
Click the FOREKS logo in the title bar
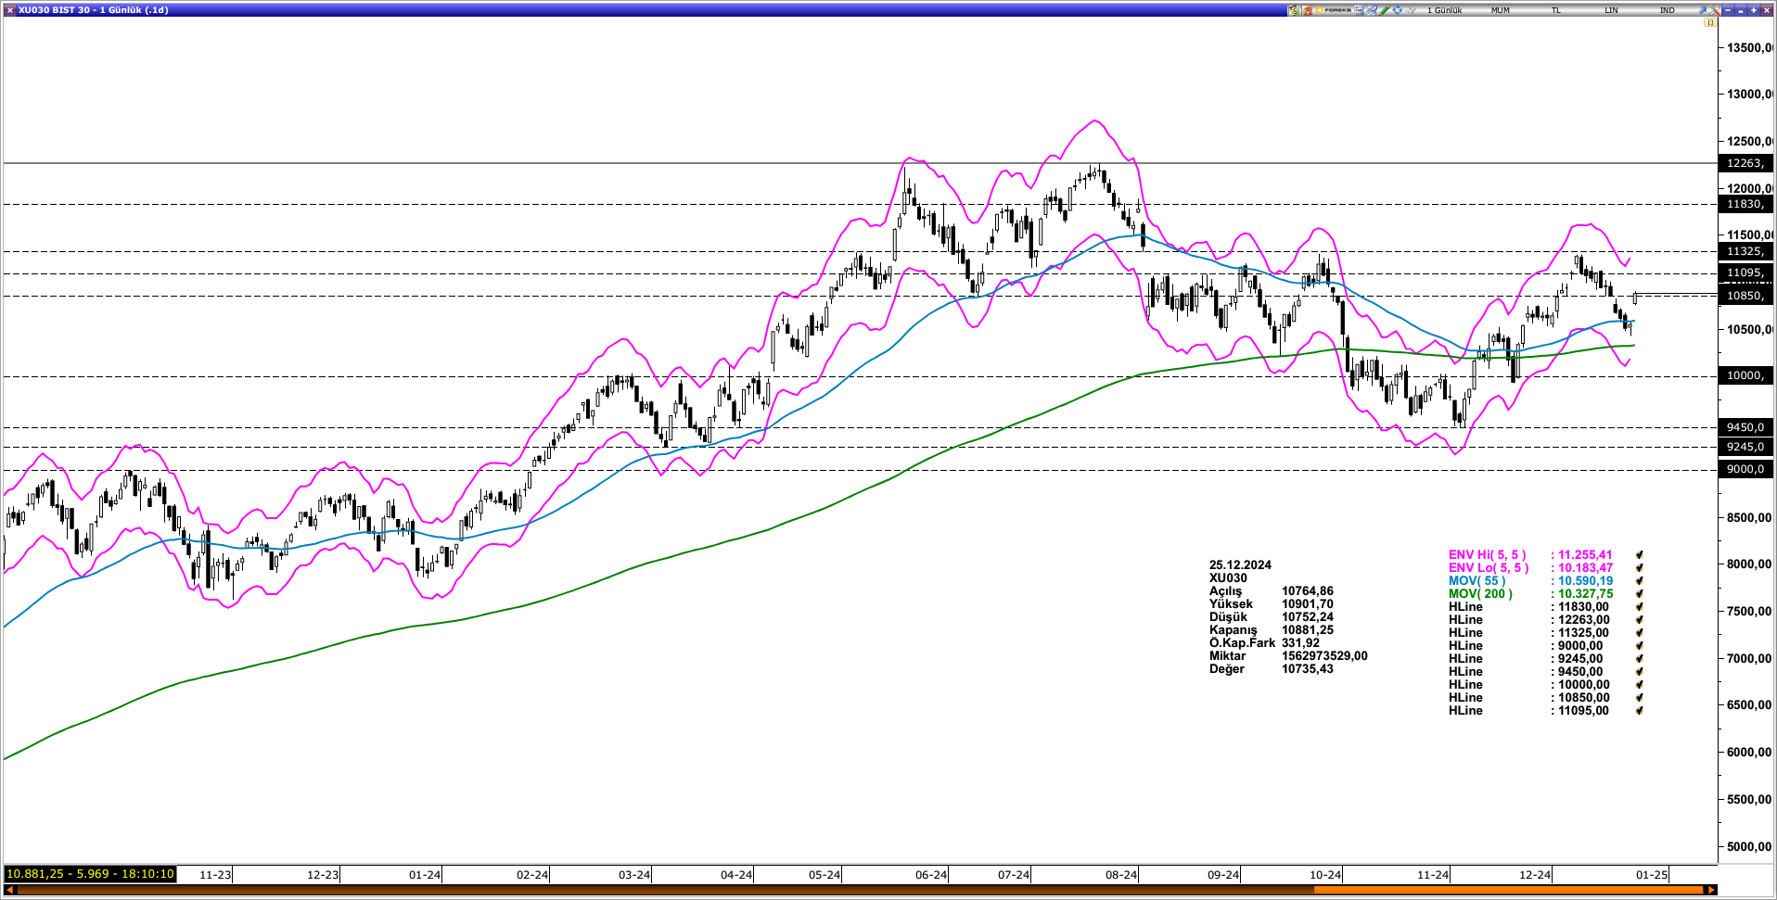click(1333, 10)
